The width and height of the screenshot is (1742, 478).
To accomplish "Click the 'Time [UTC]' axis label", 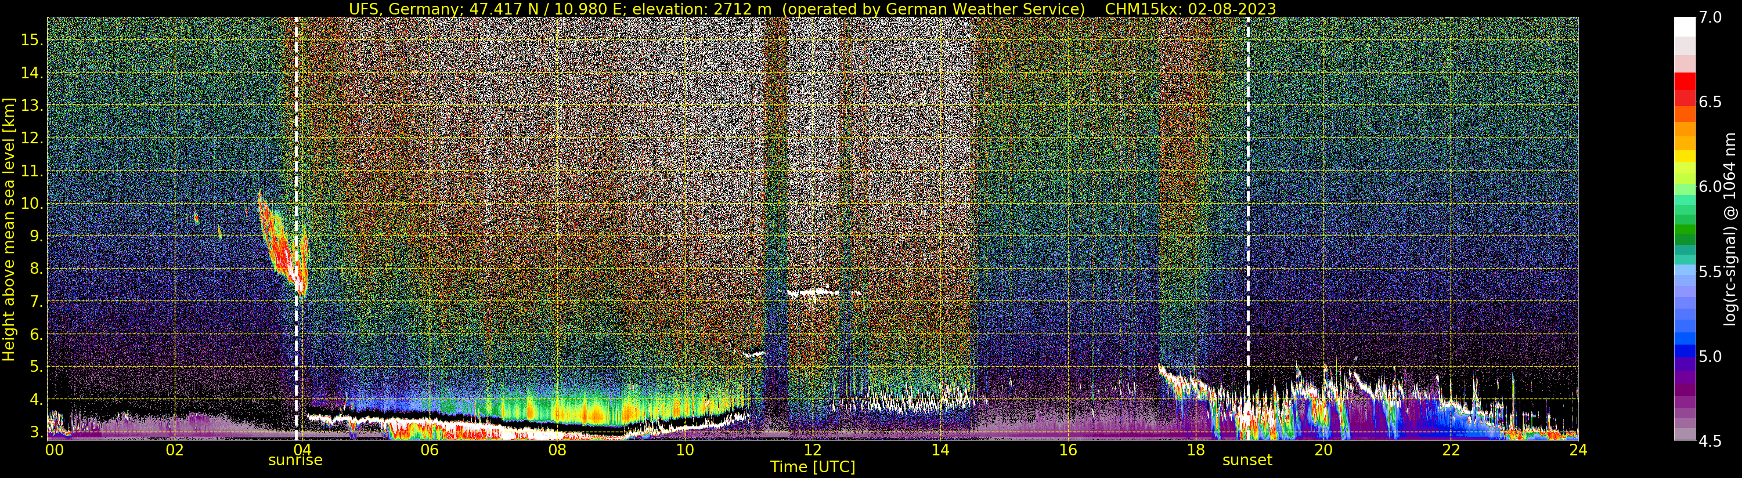I will pos(812,467).
